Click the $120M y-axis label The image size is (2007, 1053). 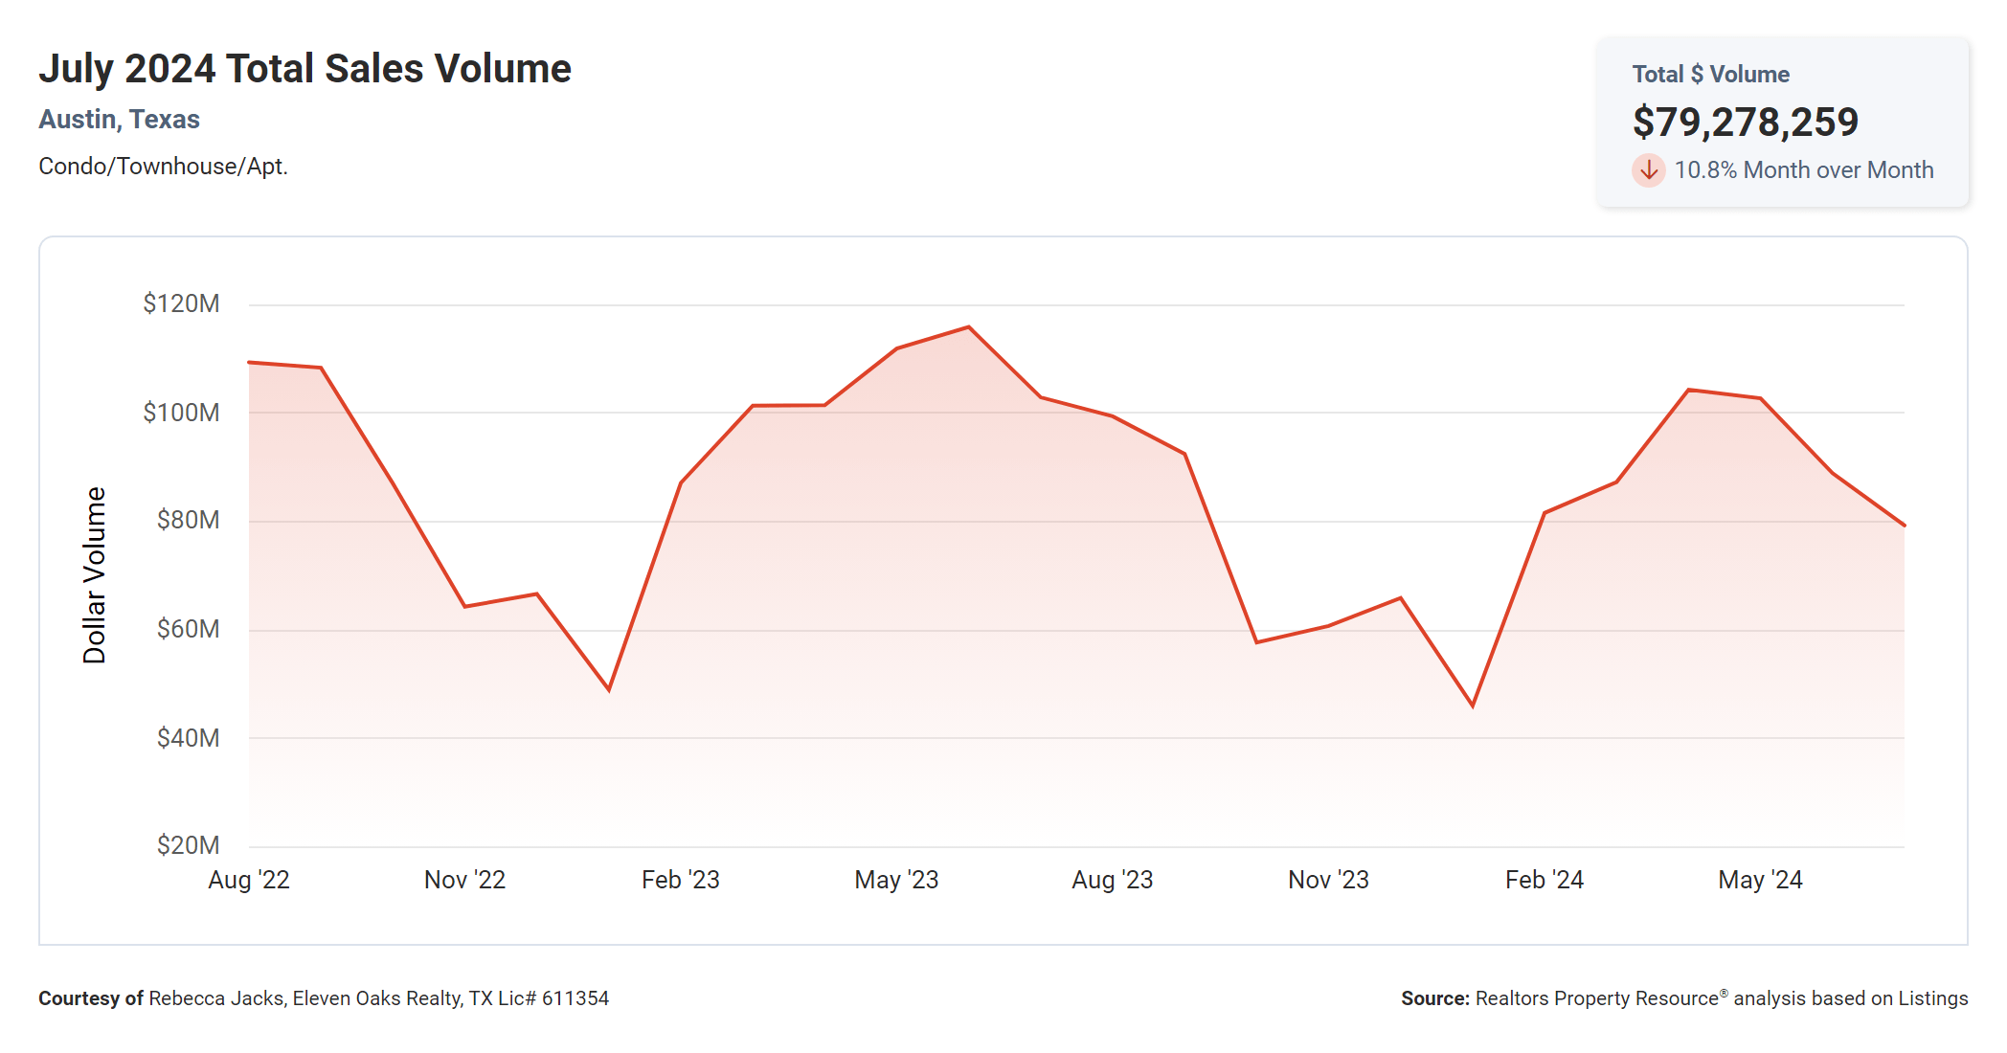click(x=181, y=303)
